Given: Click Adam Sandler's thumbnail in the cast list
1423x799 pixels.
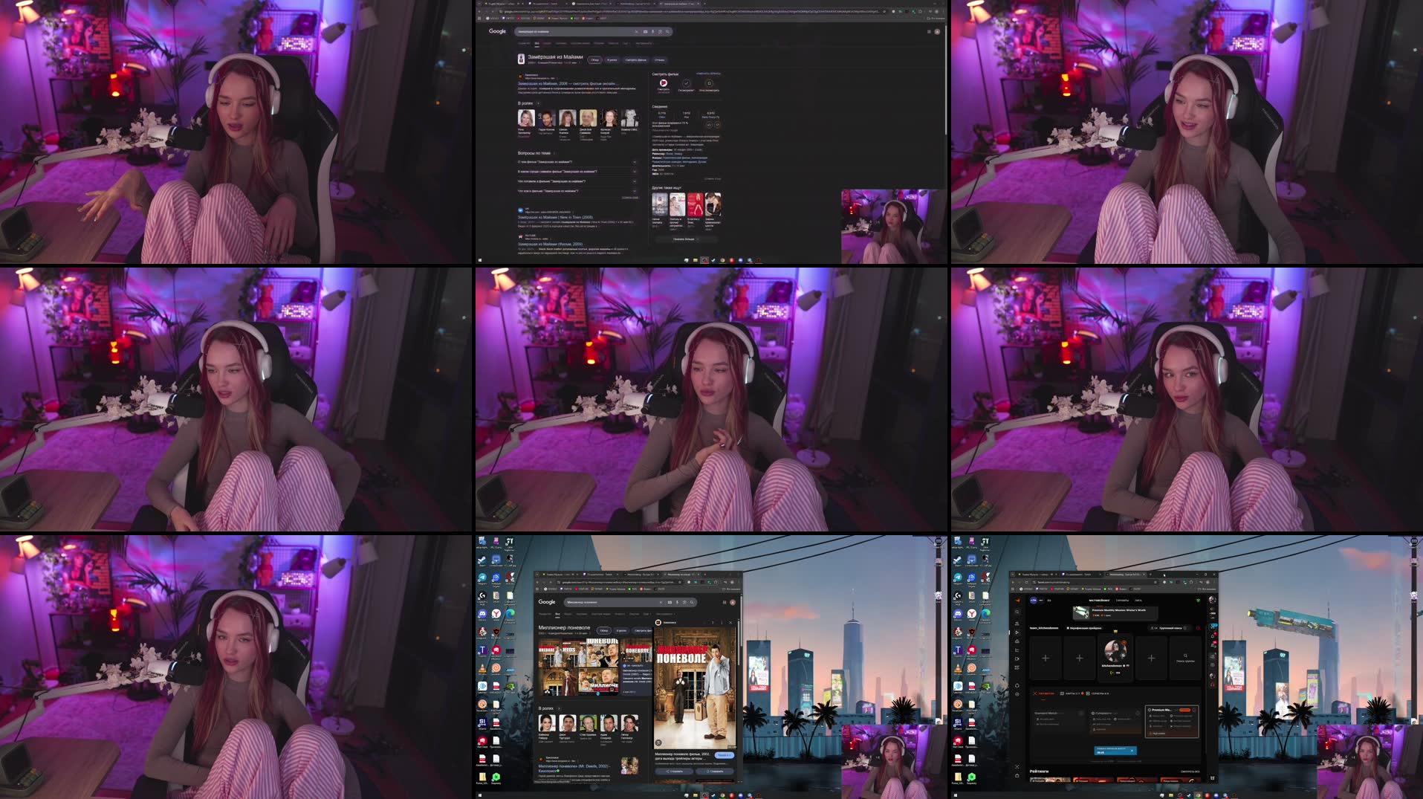Looking at the screenshot, I should click(608, 724).
